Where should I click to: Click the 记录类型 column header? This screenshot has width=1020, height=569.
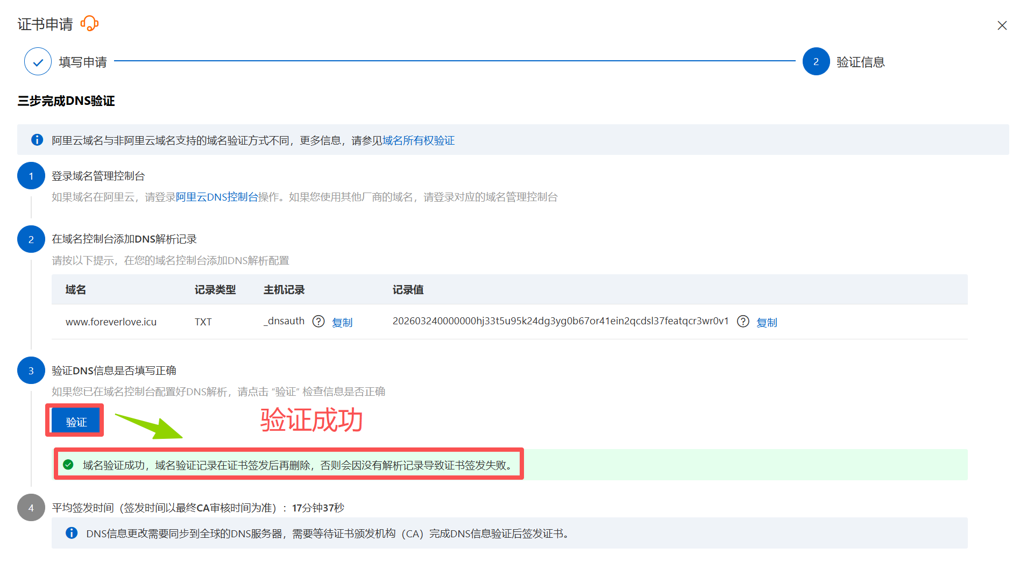(x=215, y=290)
